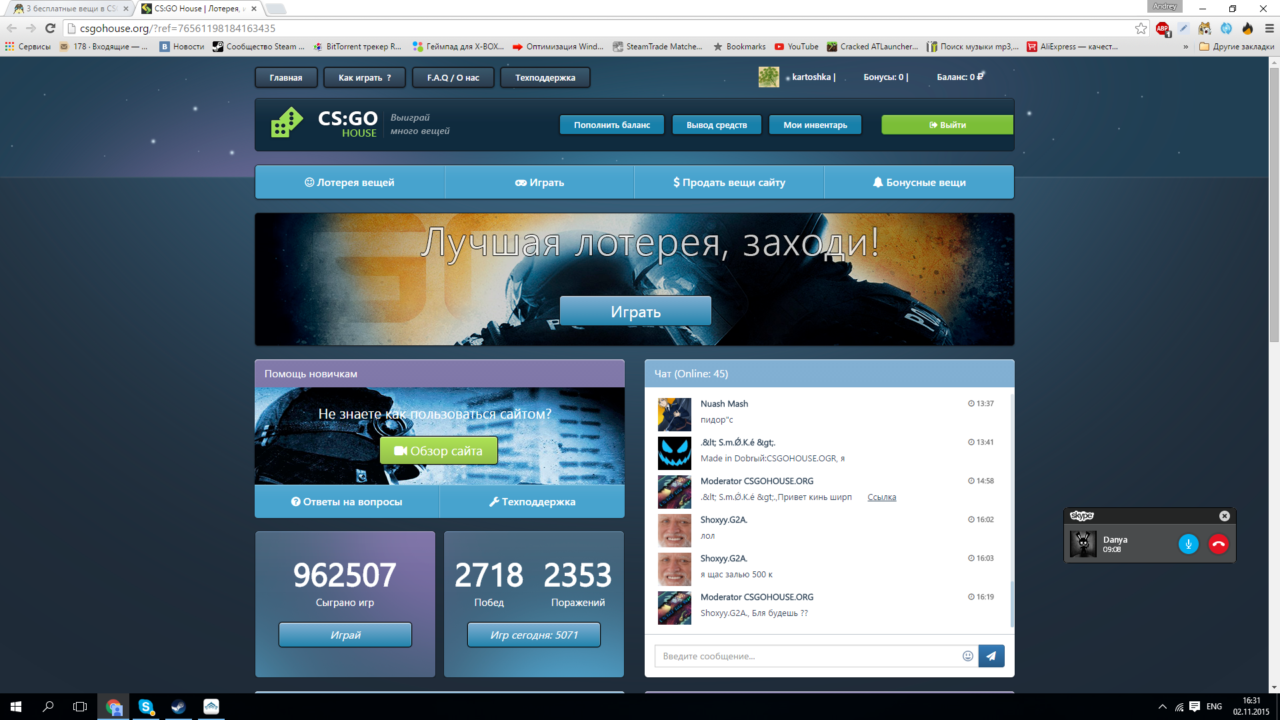Open Сообщество Steam bookmark
Viewport: 1280px width, 720px height.
pyautogui.click(x=259, y=47)
